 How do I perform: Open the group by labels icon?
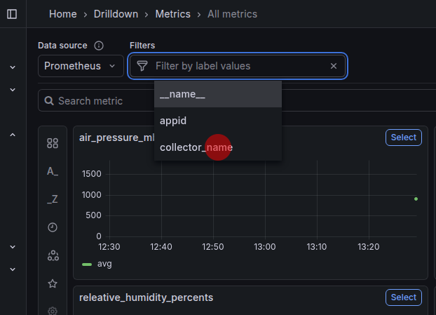[x=53, y=255]
